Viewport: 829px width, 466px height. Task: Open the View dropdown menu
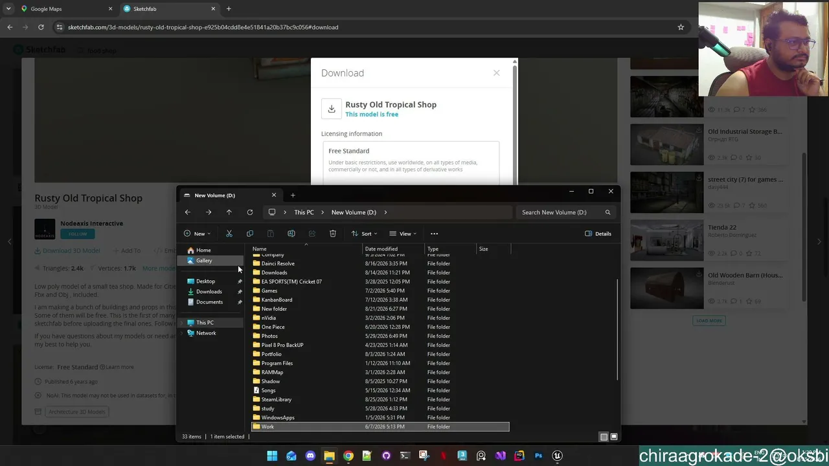403,234
